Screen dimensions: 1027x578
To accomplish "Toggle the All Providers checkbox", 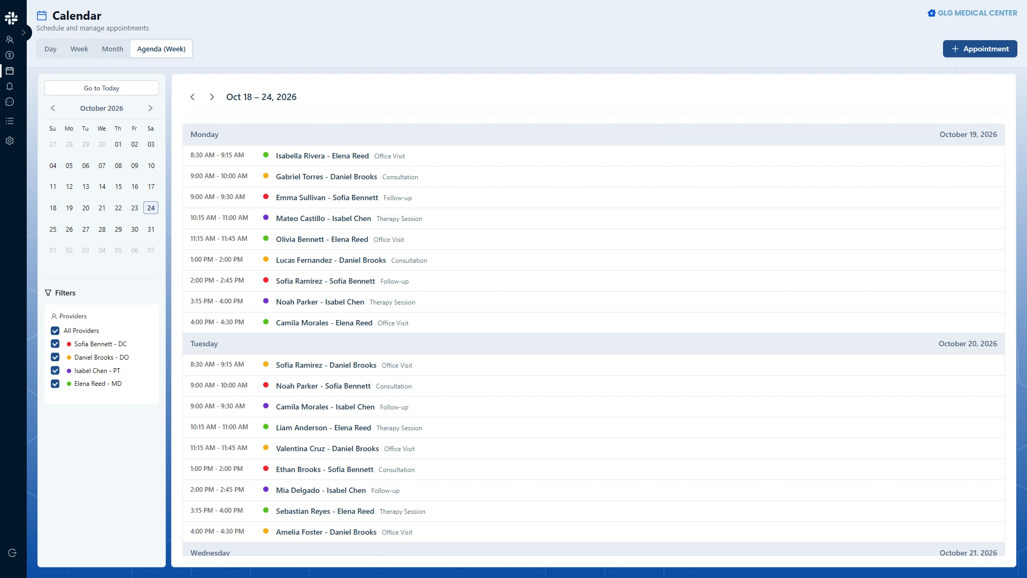I will pyautogui.click(x=55, y=331).
